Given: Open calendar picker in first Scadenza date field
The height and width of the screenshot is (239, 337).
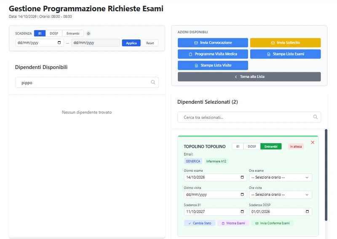Looking at the screenshot, I should click(59, 42).
